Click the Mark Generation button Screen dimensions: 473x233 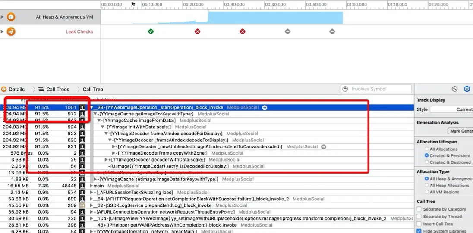click(460, 131)
